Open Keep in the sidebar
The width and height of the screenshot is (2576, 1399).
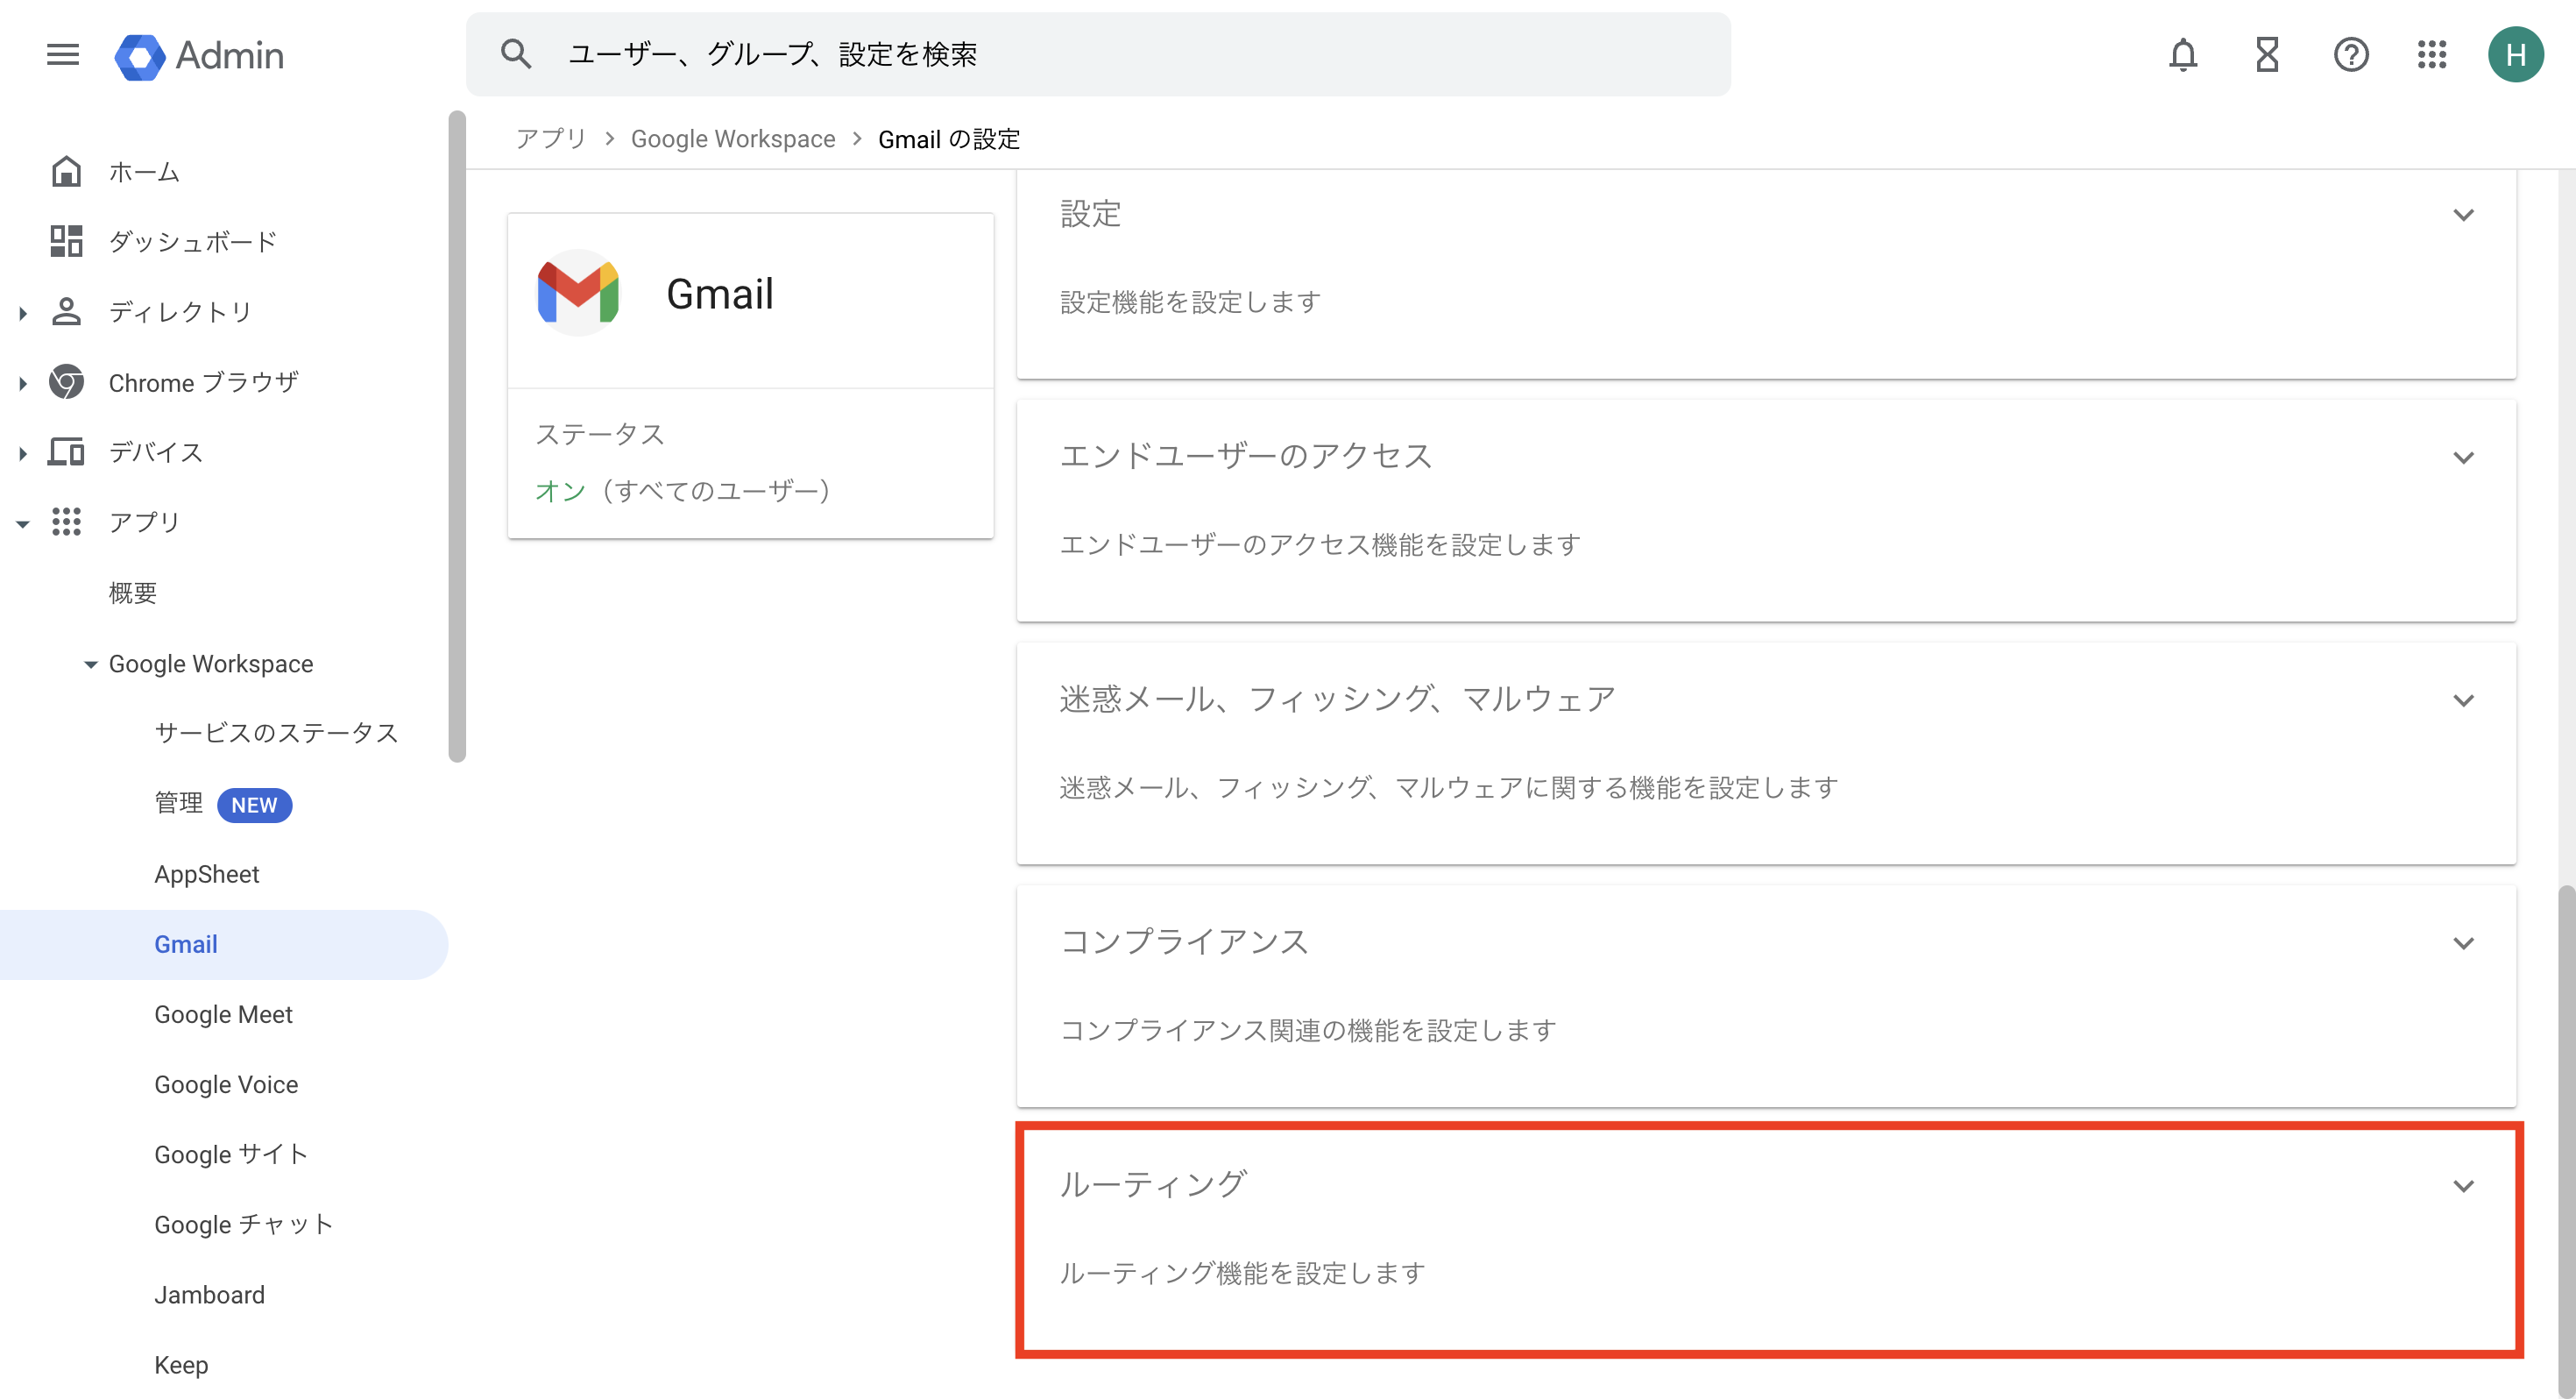181,1364
